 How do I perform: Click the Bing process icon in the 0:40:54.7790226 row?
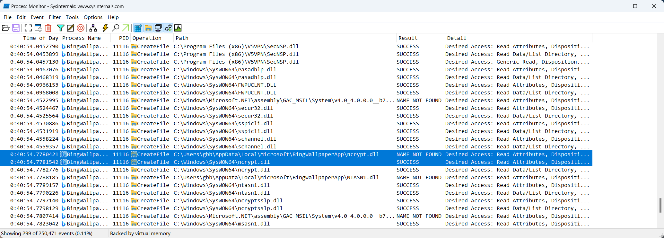pyautogui.click(x=63, y=193)
